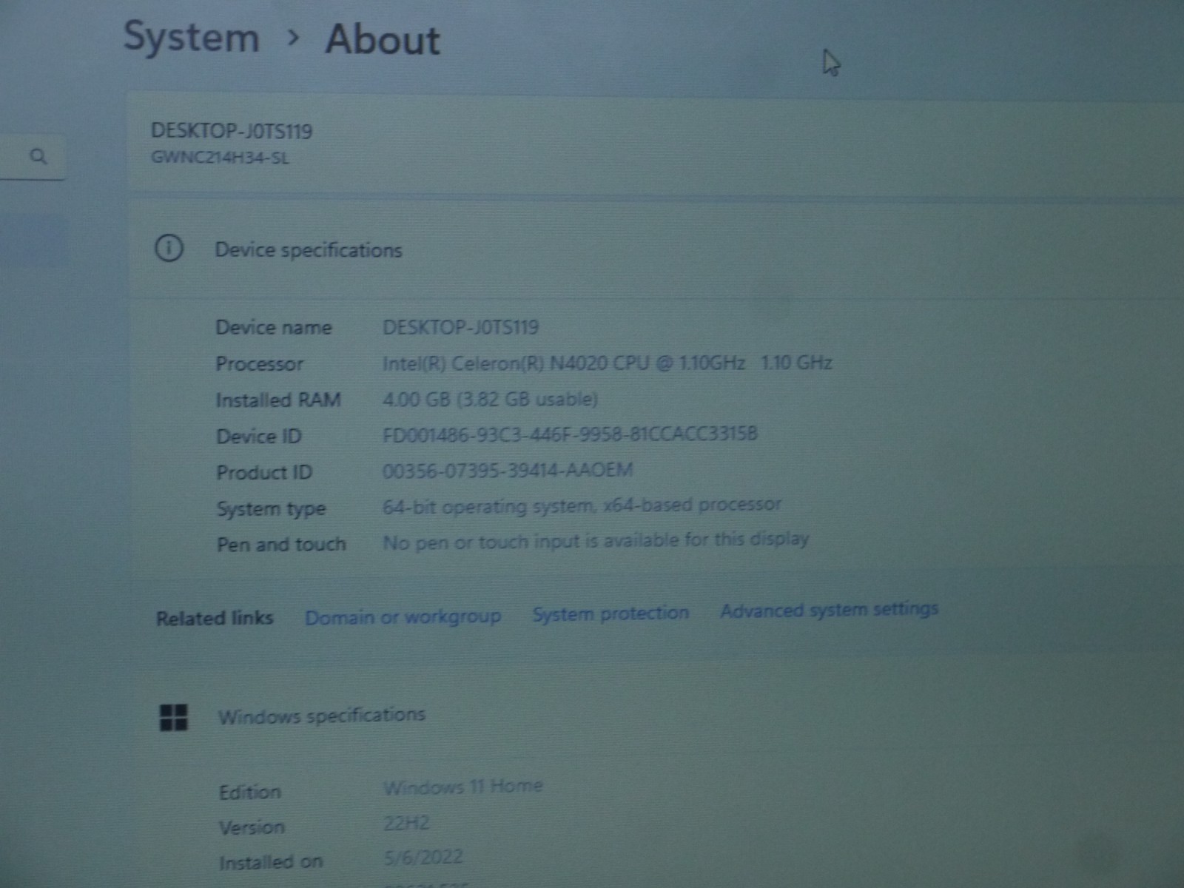
Task: Expand the Device specifications section header
Action: 656,249
